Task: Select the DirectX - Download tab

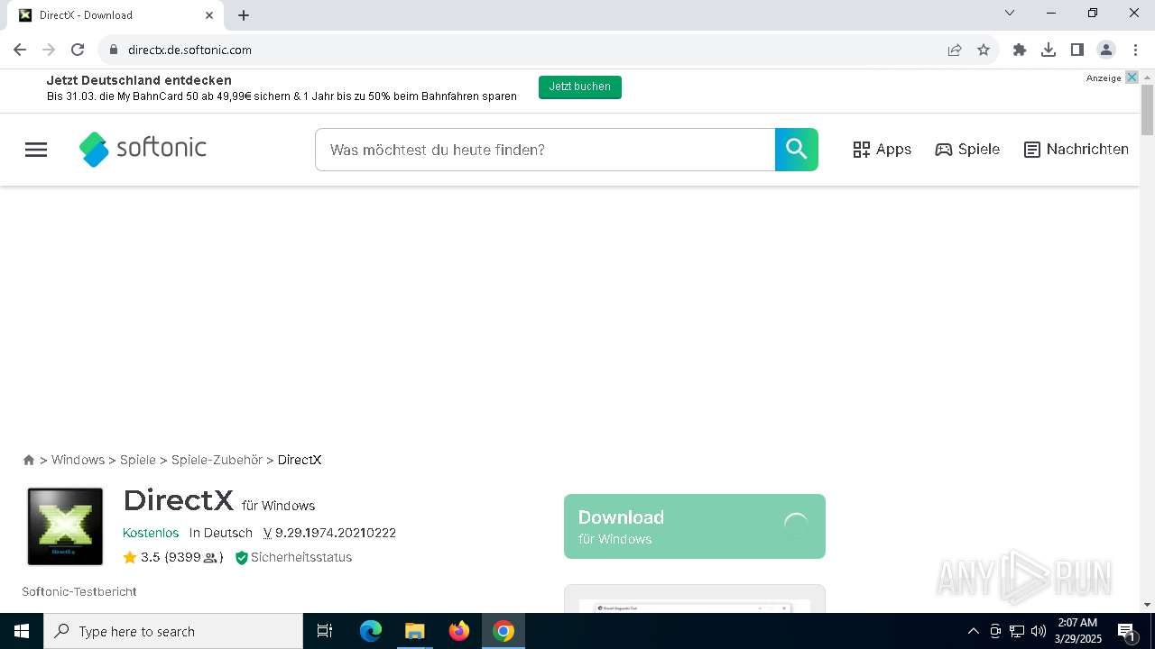Action: click(115, 15)
